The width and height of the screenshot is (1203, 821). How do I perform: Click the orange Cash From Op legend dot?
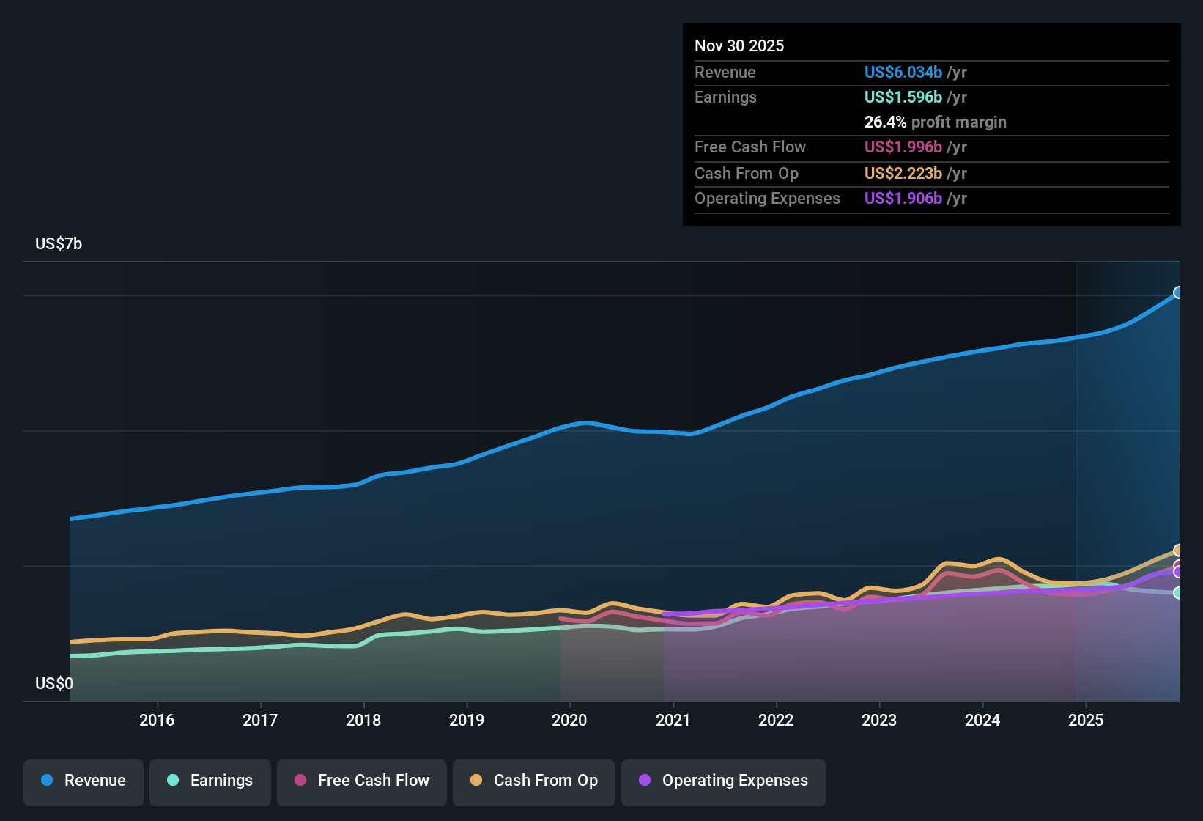click(475, 781)
